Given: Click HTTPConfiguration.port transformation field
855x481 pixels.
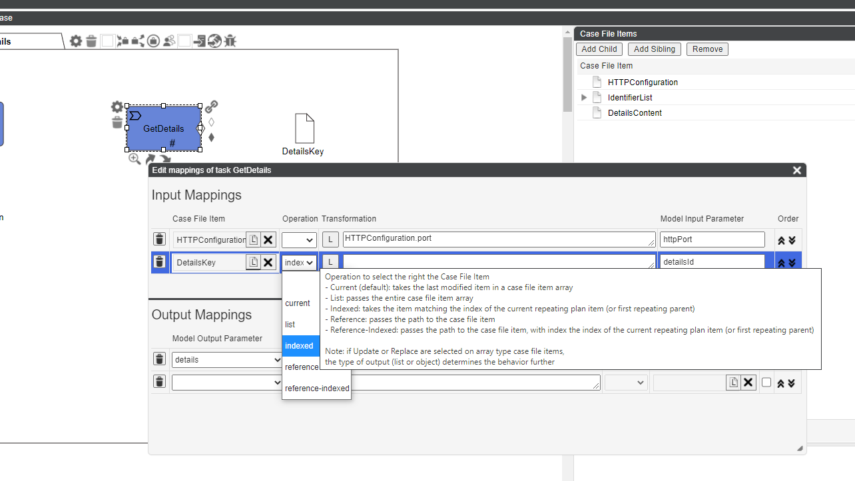Looking at the screenshot, I should point(499,240).
